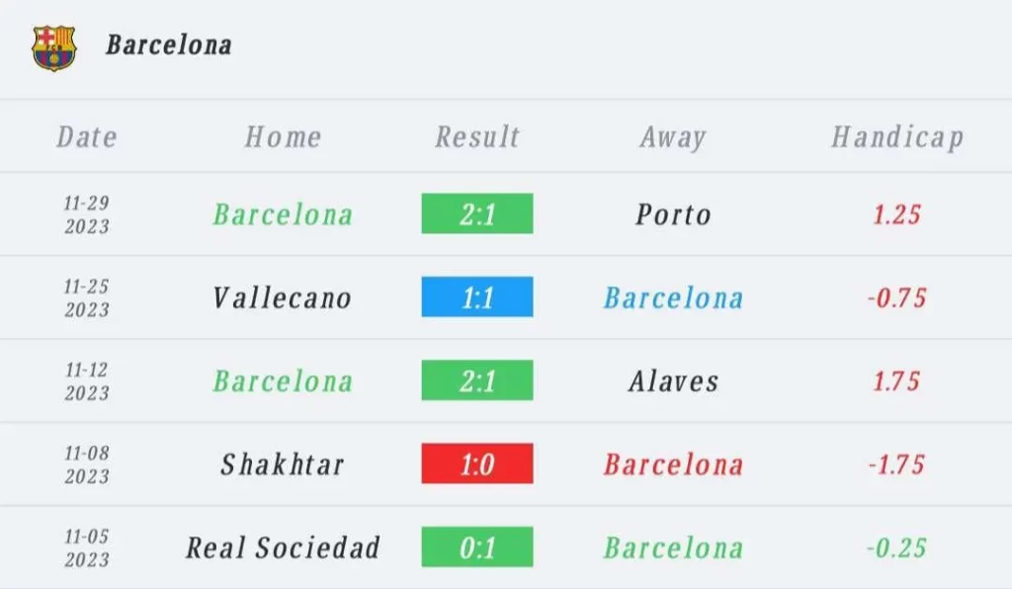Viewport: 1012px width, 589px height.
Task: Click the Vallecano home team name
Action: (283, 297)
